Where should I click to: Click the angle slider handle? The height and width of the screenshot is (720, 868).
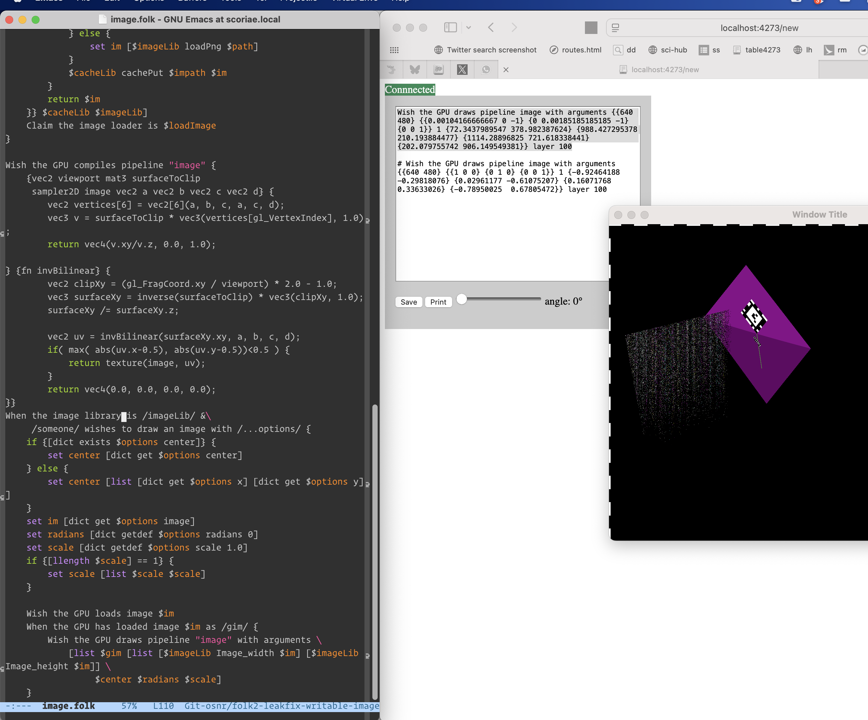pos(462,299)
